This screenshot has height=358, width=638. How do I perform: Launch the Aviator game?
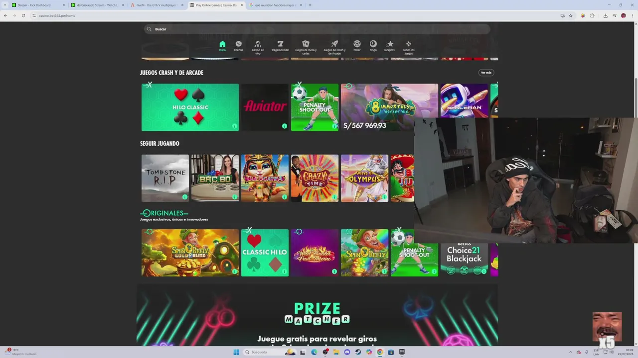(265, 107)
